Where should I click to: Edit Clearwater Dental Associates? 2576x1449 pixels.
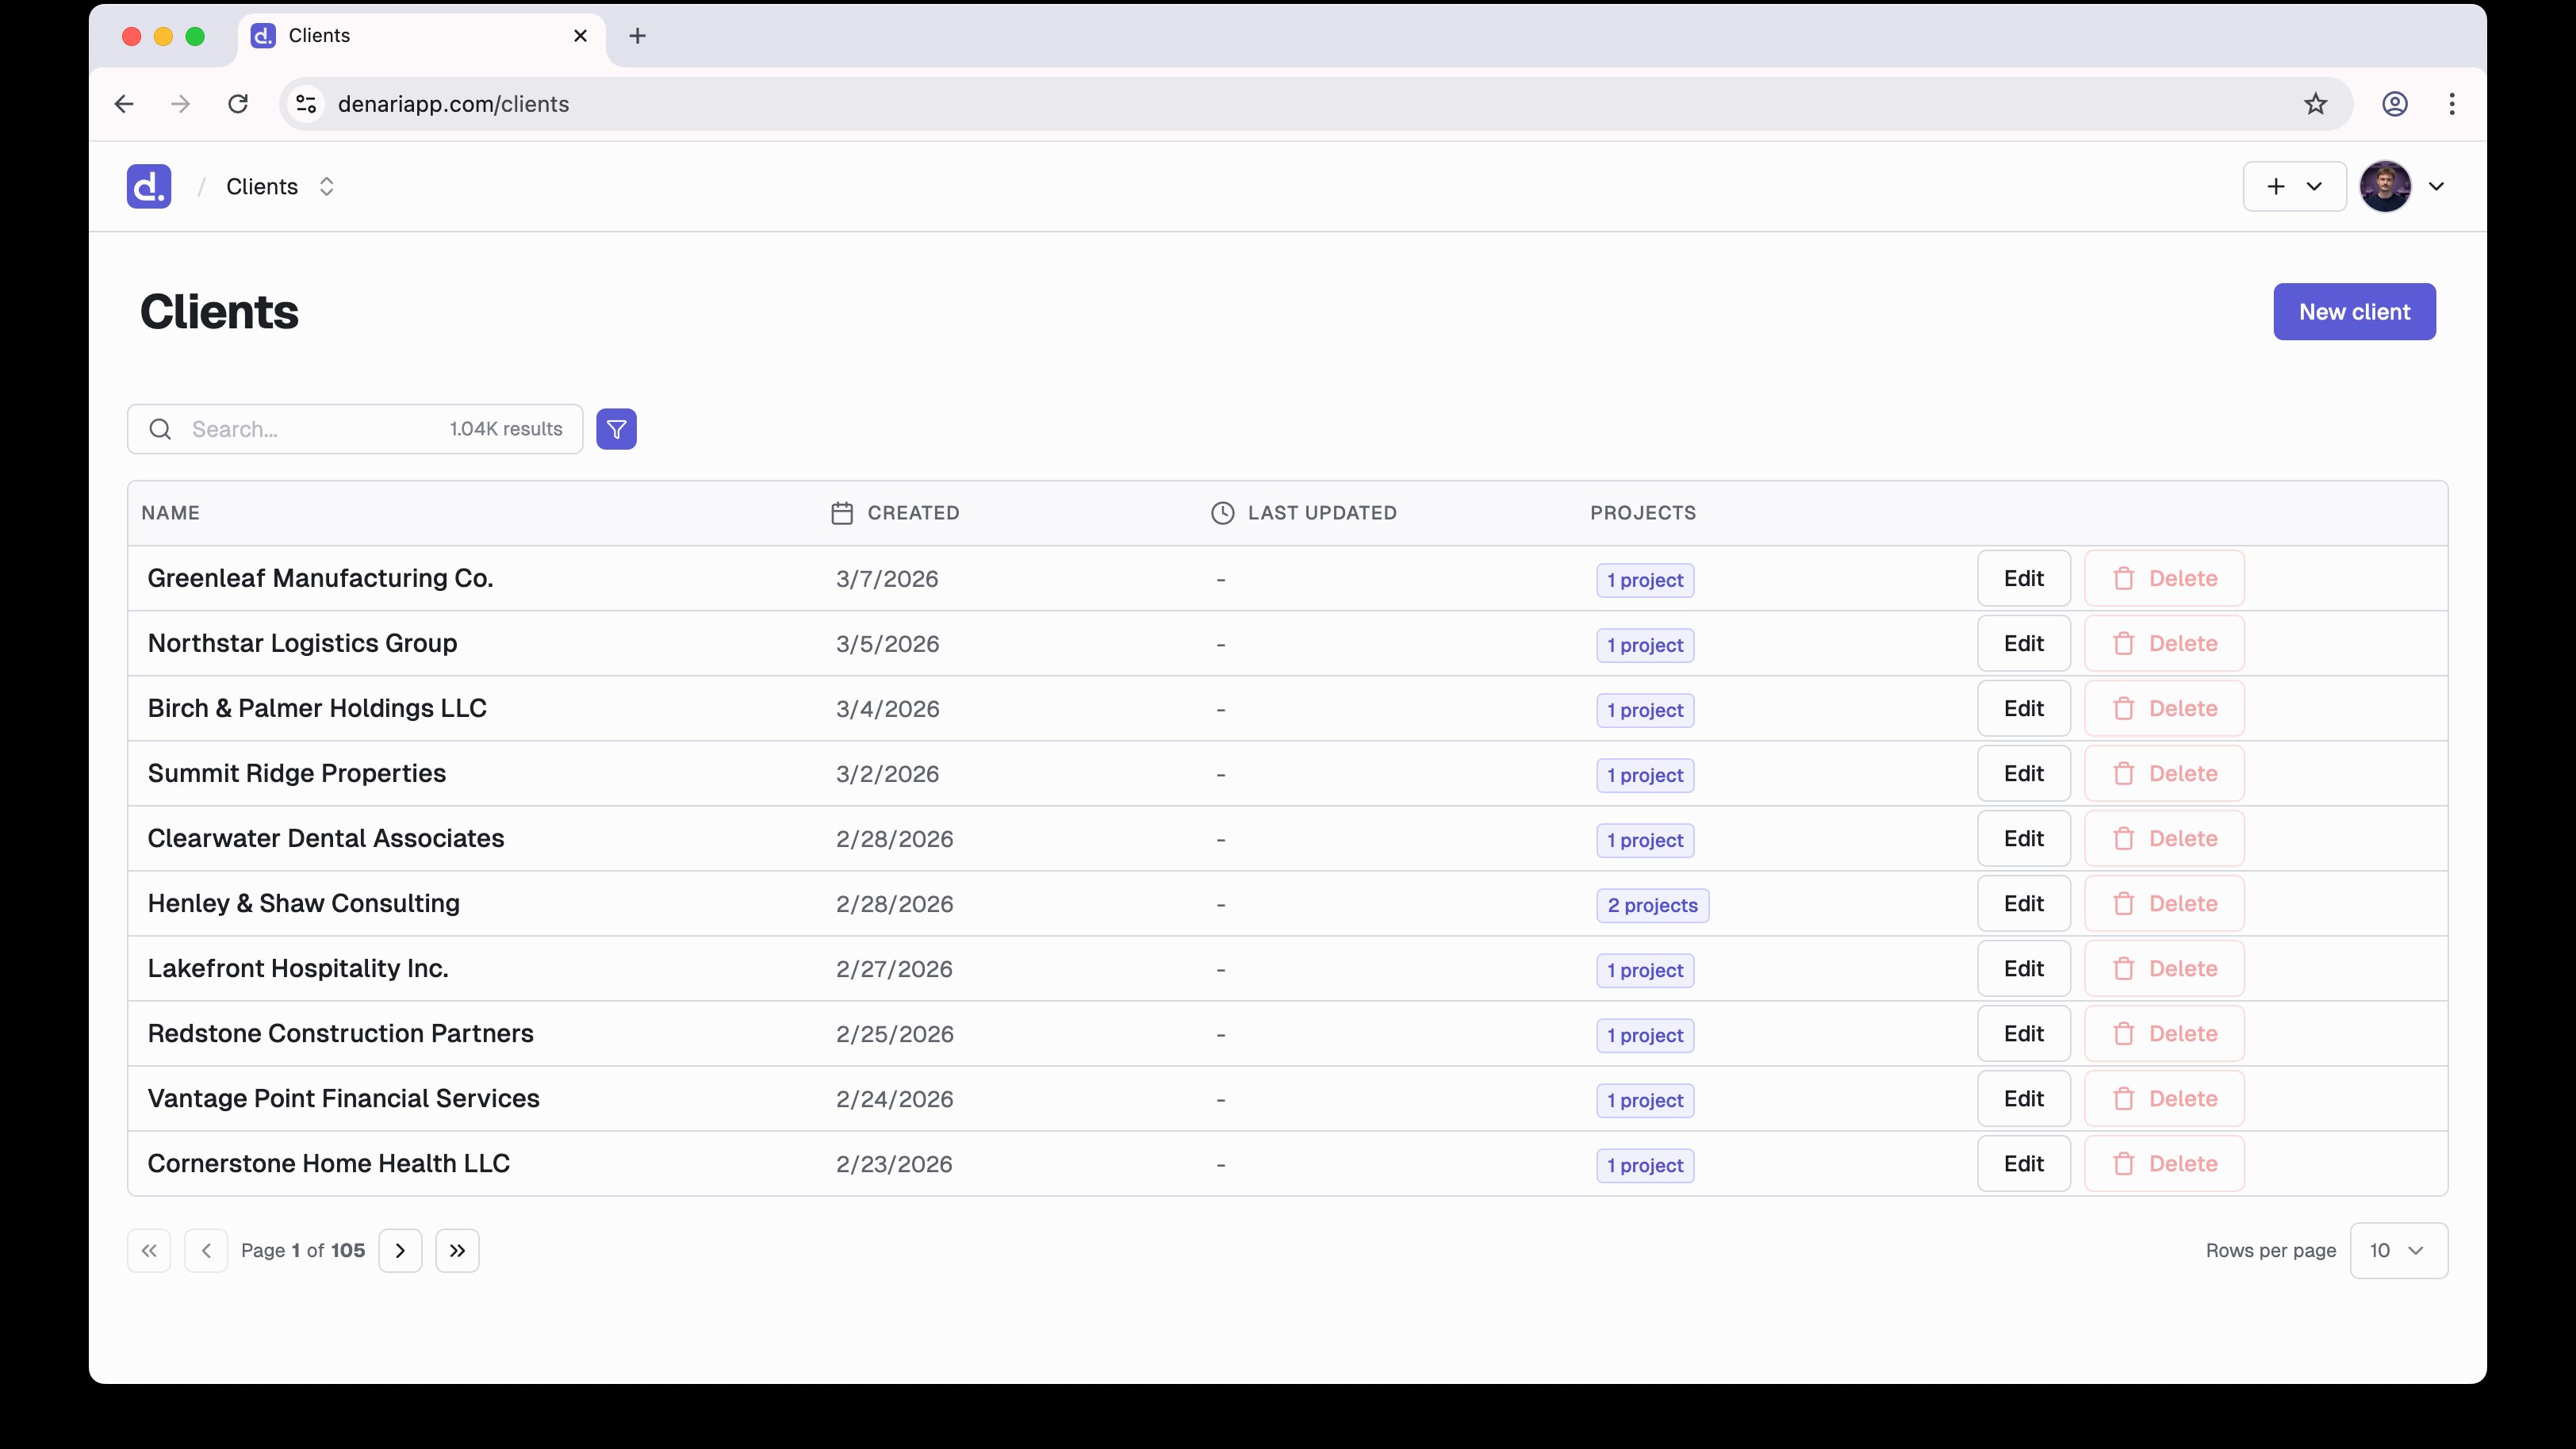tap(2023, 839)
